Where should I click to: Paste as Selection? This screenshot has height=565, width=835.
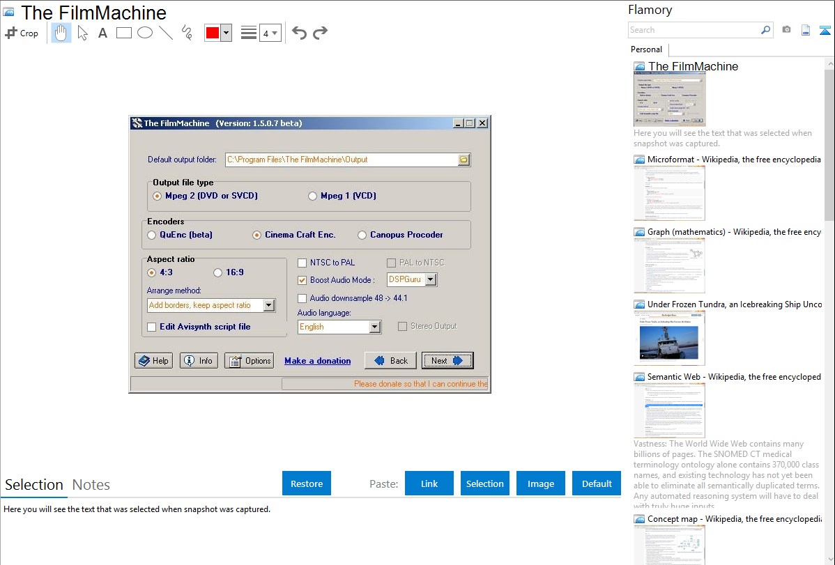[484, 483]
